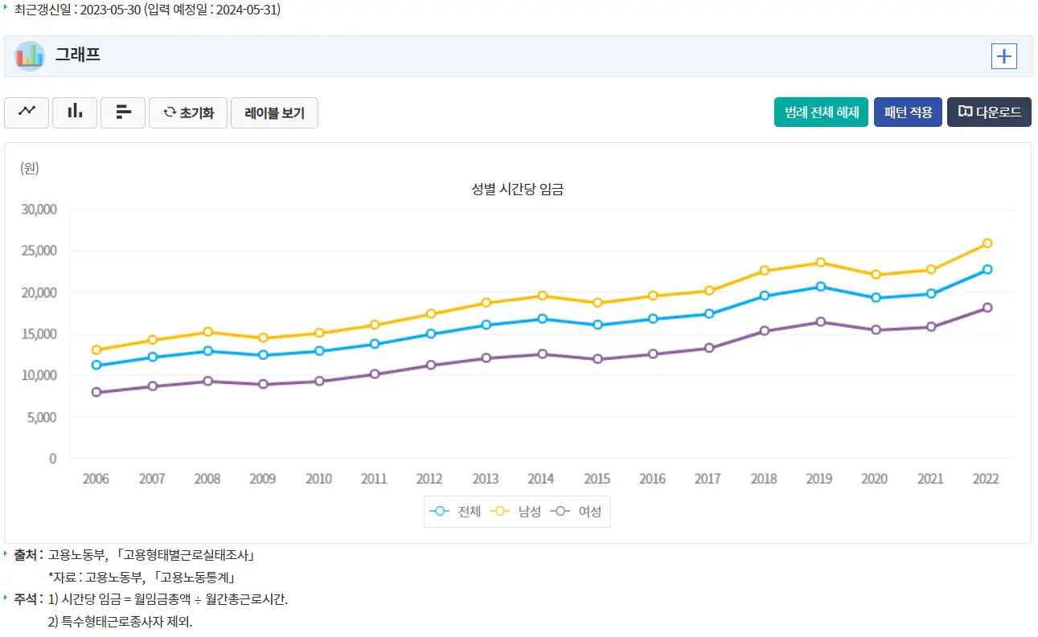Click the 30,000 y-axis label
Image resolution: width=1038 pixels, height=637 pixels.
(x=39, y=210)
